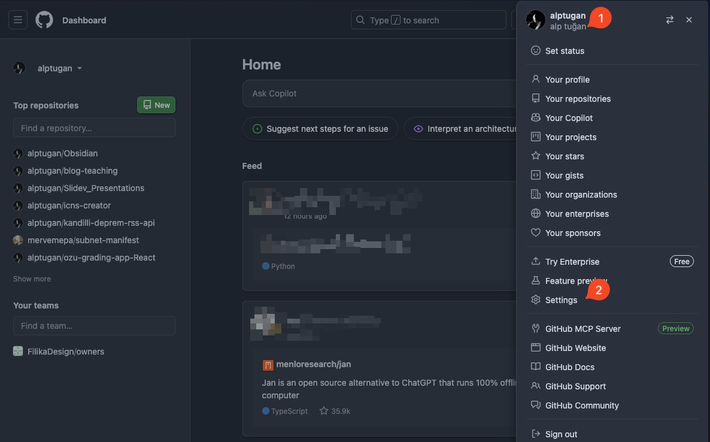The width and height of the screenshot is (710, 442).
Task: Open the FilikaDesign/owners team
Action: coord(66,352)
